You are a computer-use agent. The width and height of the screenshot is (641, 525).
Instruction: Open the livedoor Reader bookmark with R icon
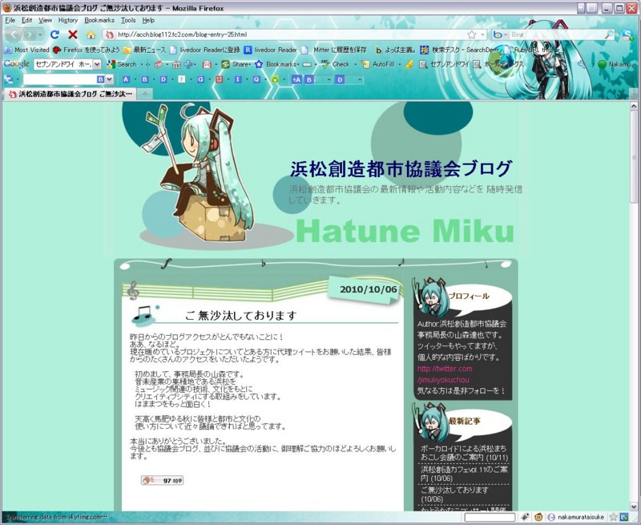[x=270, y=50]
